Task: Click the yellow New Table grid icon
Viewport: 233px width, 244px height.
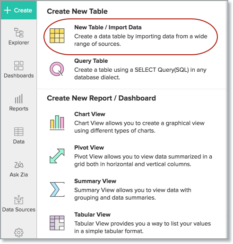Action: (57, 36)
